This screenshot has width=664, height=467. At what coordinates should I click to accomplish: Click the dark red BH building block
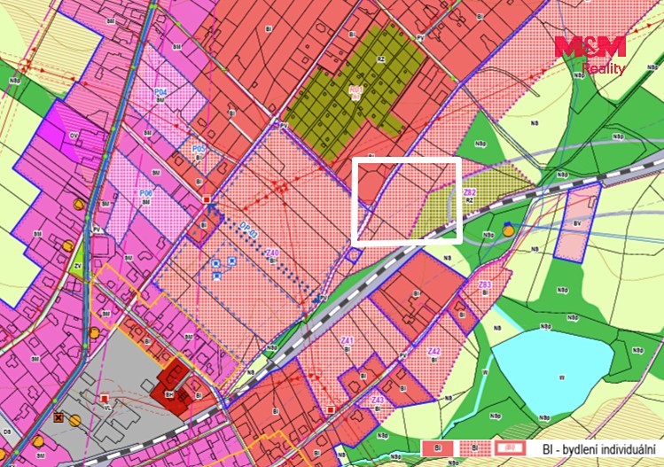pyautogui.click(x=174, y=385)
